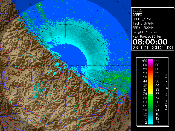
Task: Select the 'Max Range:80 km' text
Action: [x=147, y=37]
